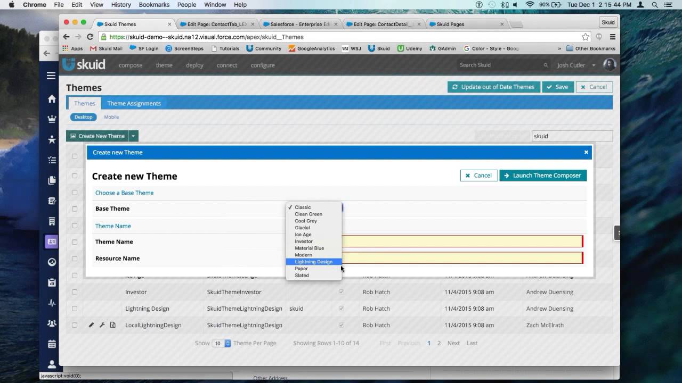The height and width of the screenshot is (383, 682).
Task: Tick the checkbox in the Investor row
Action: [75, 292]
